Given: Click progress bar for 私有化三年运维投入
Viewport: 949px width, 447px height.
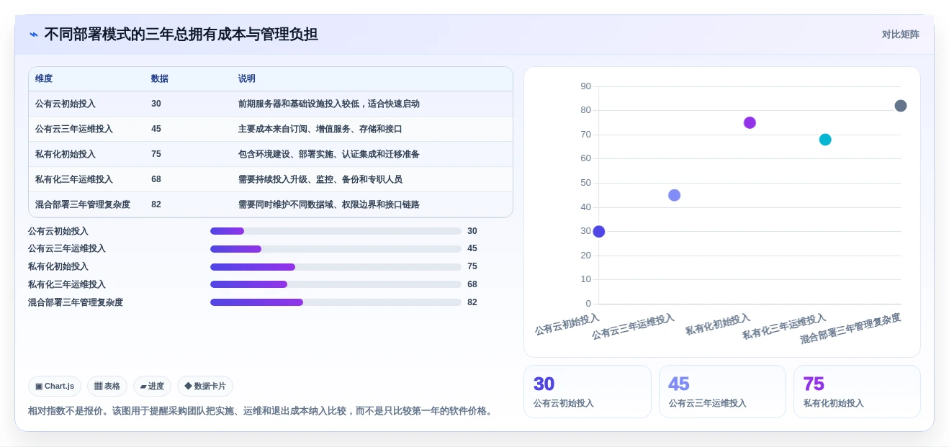Looking at the screenshot, I should pos(336,284).
